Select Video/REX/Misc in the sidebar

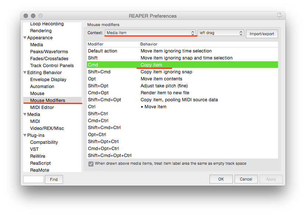click(x=47, y=128)
